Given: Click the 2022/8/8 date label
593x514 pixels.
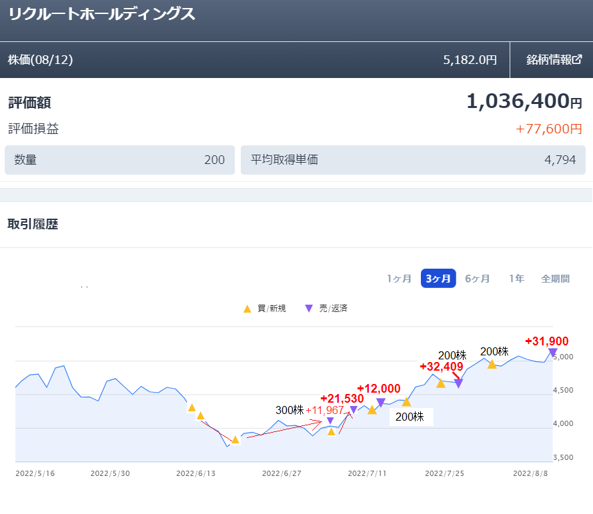Looking at the screenshot, I should click(530, 473).
